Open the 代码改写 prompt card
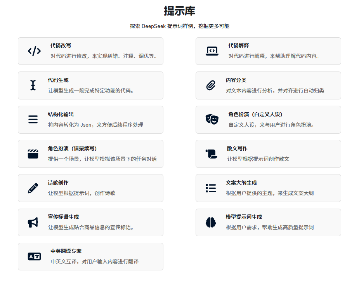The height and width of the screenshot is (284, 359). [x=90, y=51]
